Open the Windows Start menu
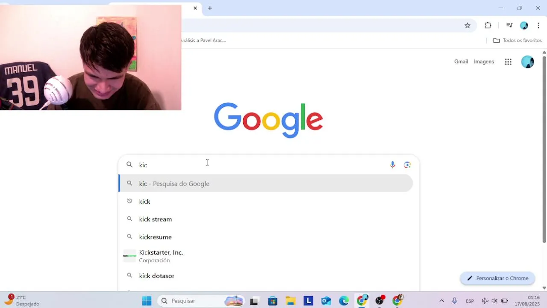This screenshot has height=308, width=547. pos(147,301)
